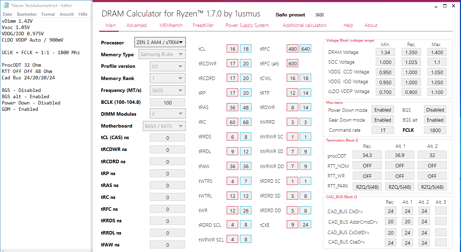
Task: Expand the Profile version dropdown
Action: coord(168,66)
